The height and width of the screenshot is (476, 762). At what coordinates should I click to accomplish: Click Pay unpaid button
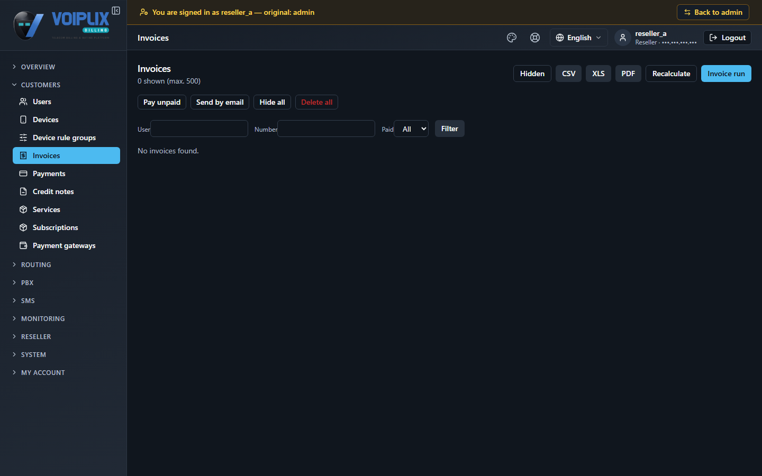coord(162,102)
